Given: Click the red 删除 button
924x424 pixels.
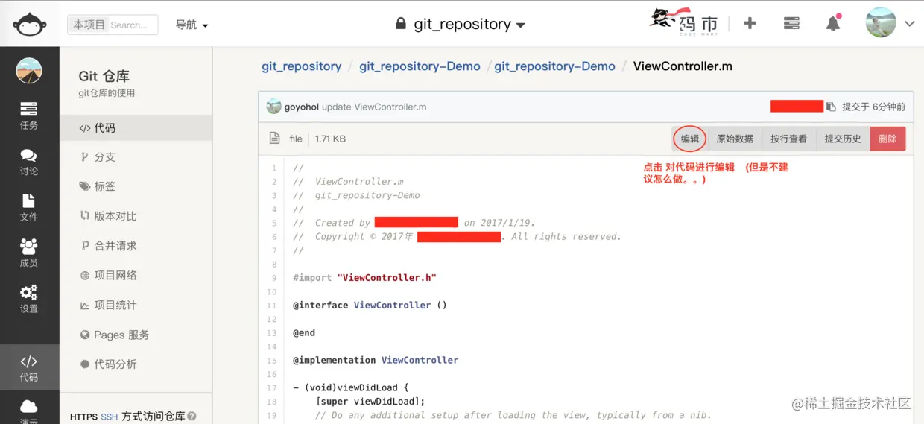Looking at the screenshot, I should 887,139.
